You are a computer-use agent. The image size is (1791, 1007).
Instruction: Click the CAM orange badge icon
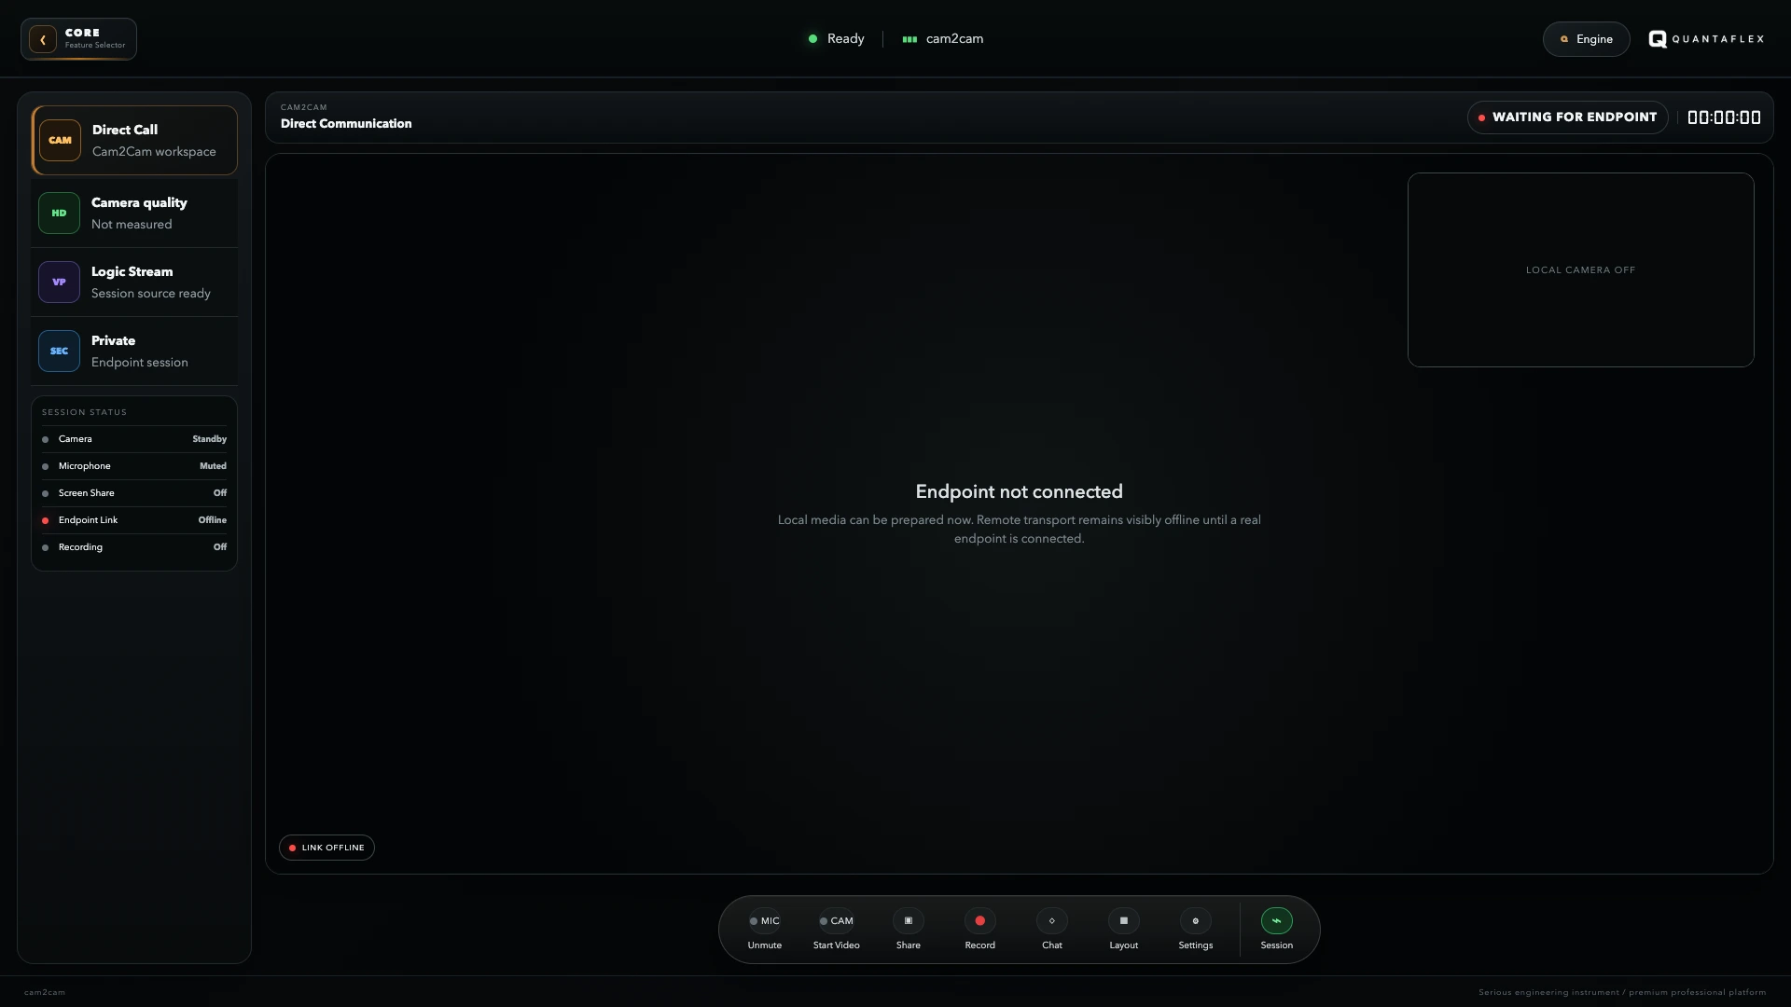coord(60,141)
